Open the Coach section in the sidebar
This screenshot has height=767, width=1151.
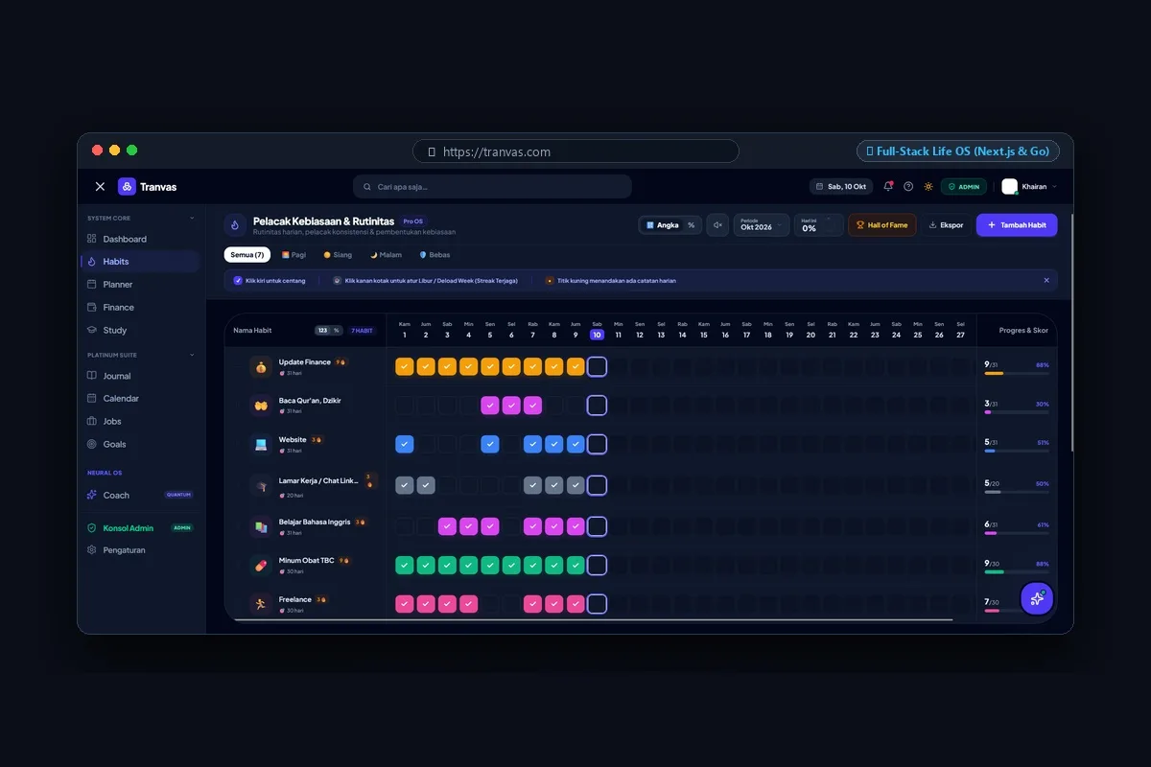point(140,495)
